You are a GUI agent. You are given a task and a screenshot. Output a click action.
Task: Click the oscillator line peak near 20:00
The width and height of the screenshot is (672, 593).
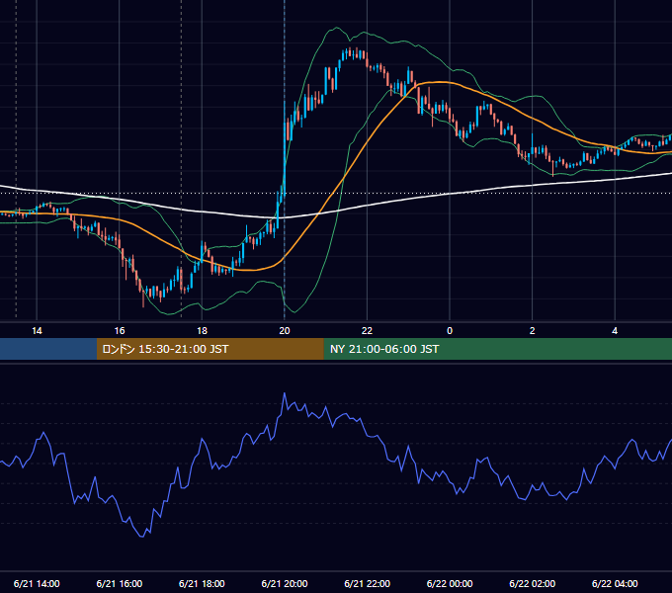(x=285, y=393)
